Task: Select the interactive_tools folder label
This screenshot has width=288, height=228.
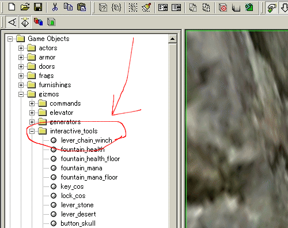Action: tap(74, 131)
